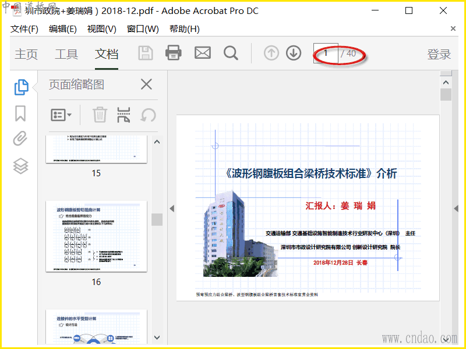Open the 编辑(E) menu
This screenshot has width=466, height=349.
(63, 29)
